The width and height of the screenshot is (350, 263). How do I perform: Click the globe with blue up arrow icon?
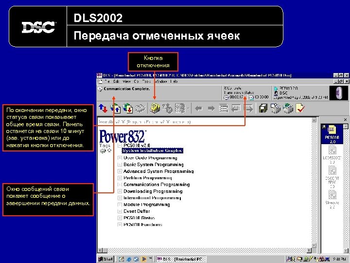coord(115,109)
